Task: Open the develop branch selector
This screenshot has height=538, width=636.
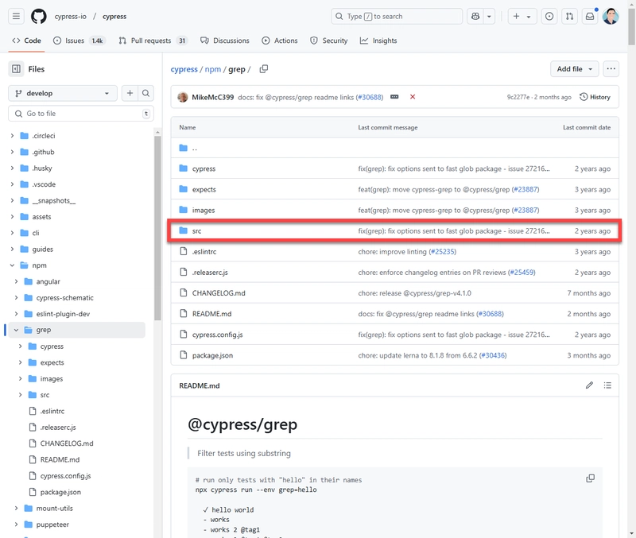Action: [63, 93]
